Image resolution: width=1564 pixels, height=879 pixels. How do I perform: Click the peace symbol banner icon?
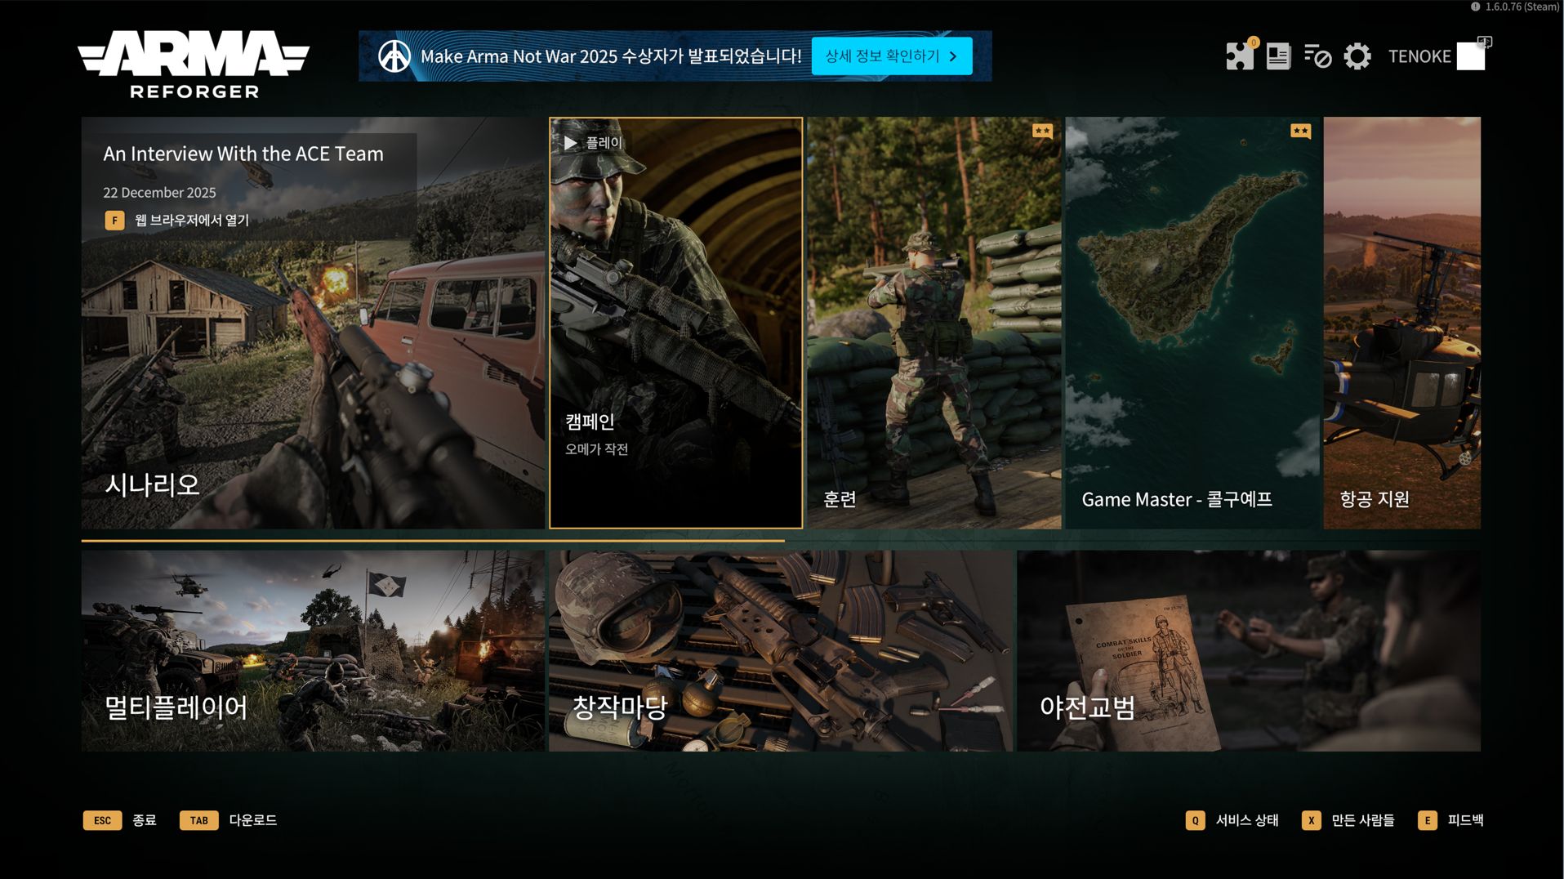coord(394,56)
